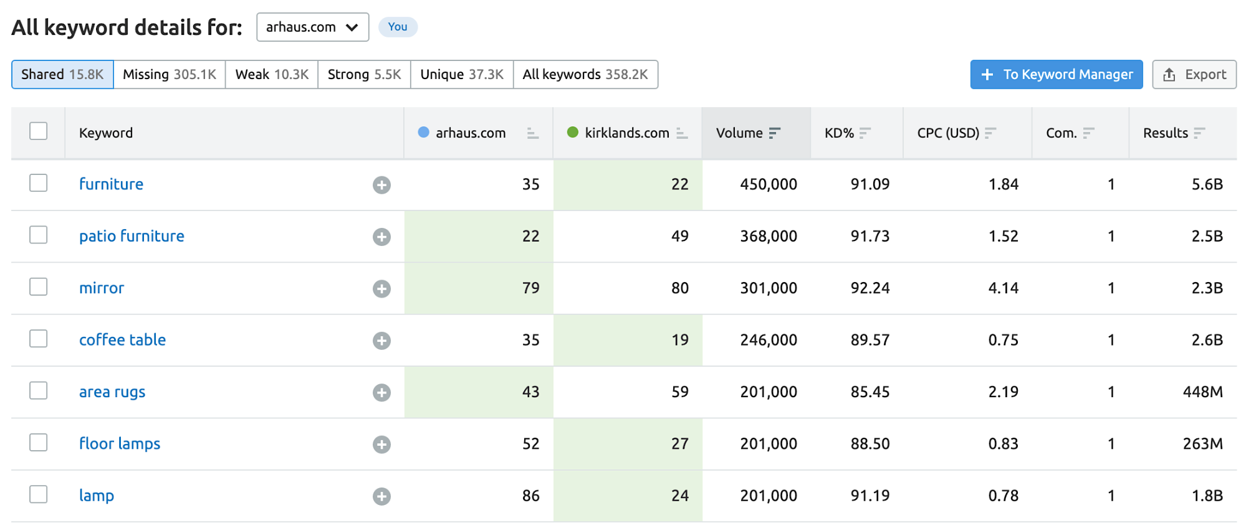Open the 'patio furniture' keyword link

132,236
